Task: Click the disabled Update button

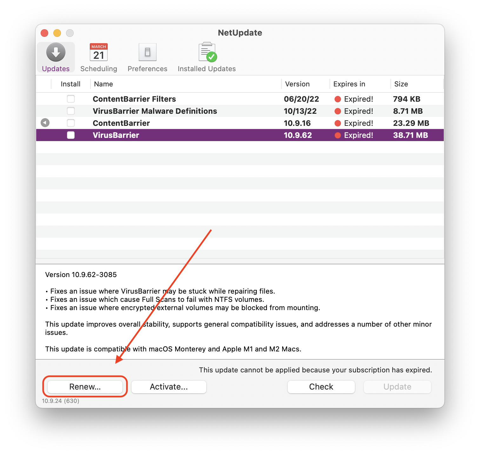Action: coord(397,387)
